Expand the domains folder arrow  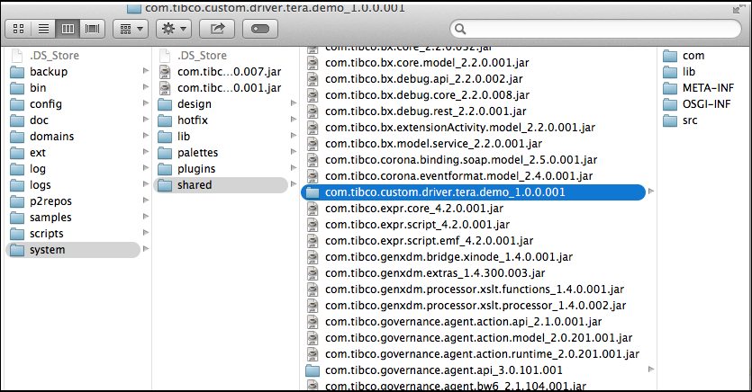tap(145, 136)
